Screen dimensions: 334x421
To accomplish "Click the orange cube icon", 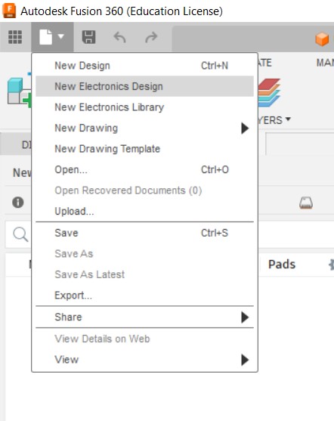I will [x=322, y=39].
